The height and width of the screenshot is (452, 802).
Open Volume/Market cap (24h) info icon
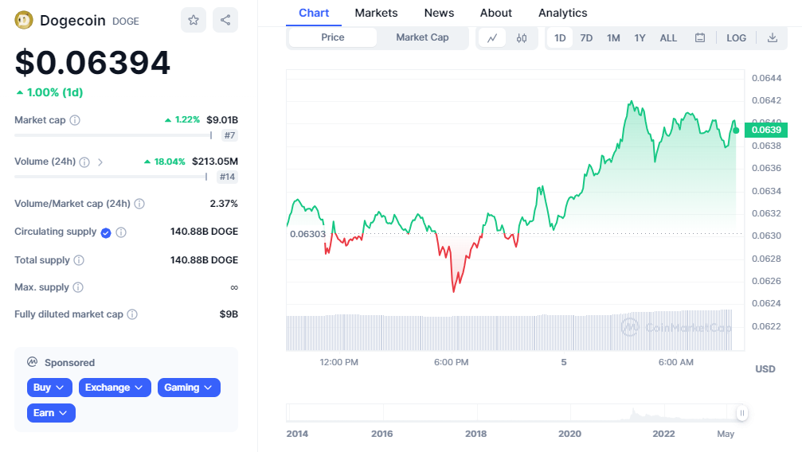139,204
